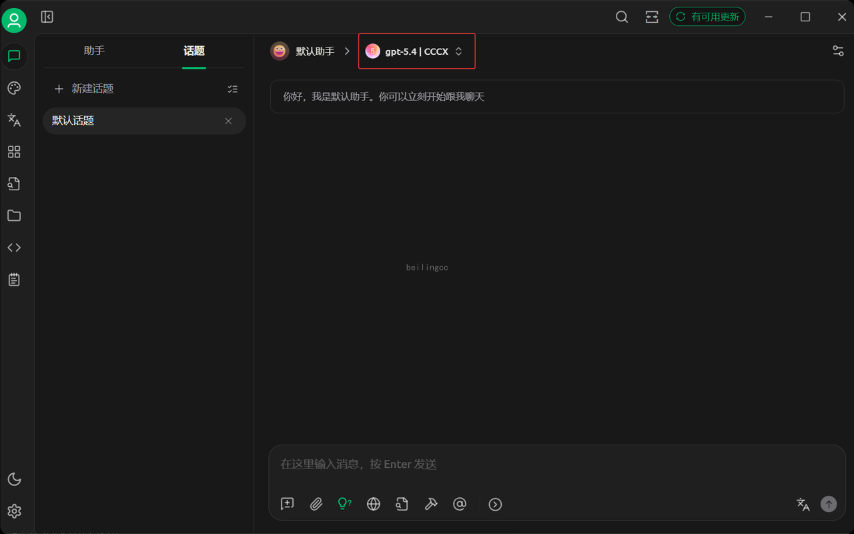Minimize the application window
The image size is (854, 534).
click(x=770, y=17)
